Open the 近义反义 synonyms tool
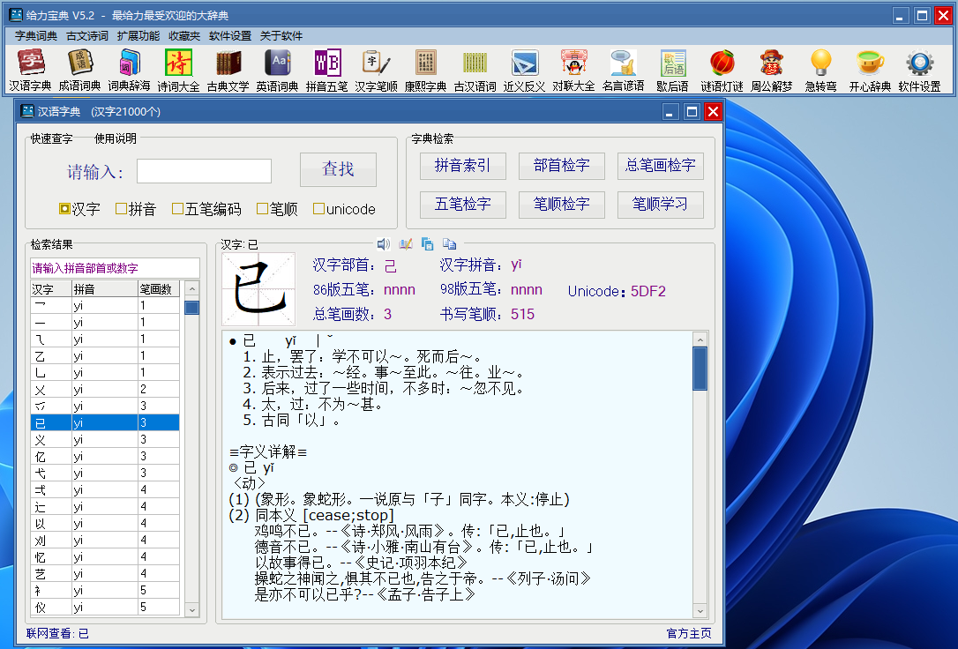This screenshot has height=649, width=958. tap(524, 71)
